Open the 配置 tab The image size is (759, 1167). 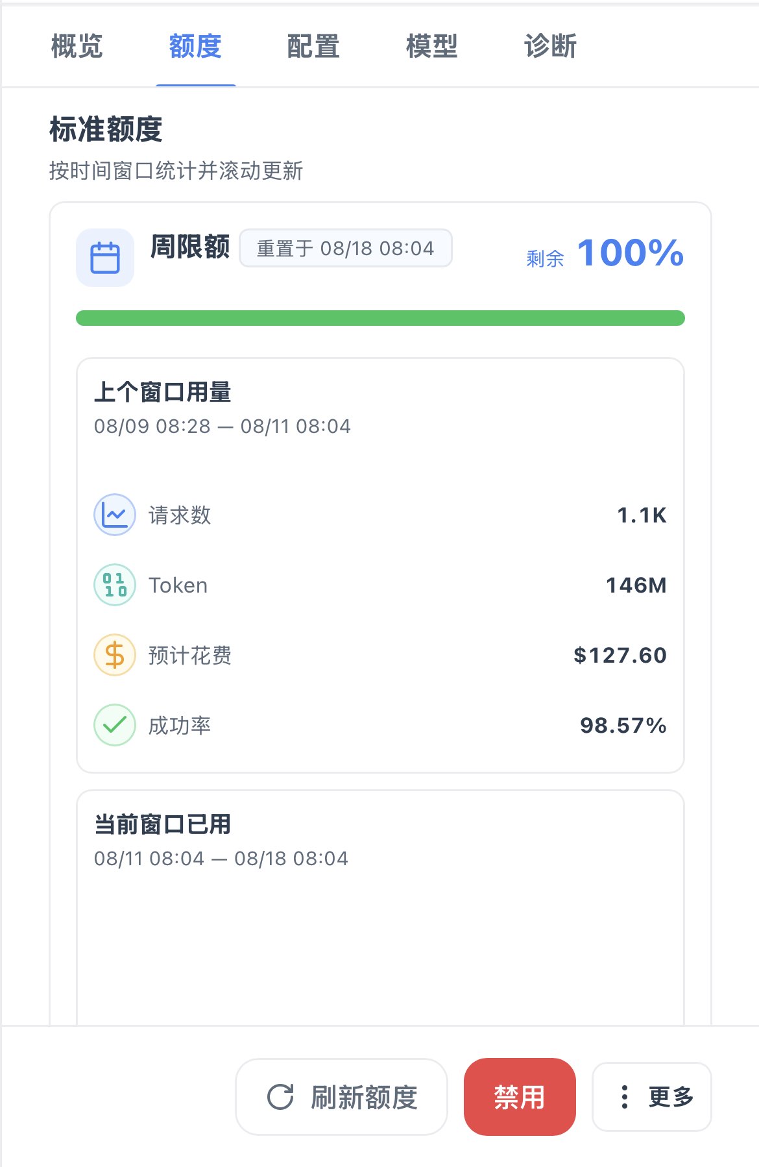(313, 46)
